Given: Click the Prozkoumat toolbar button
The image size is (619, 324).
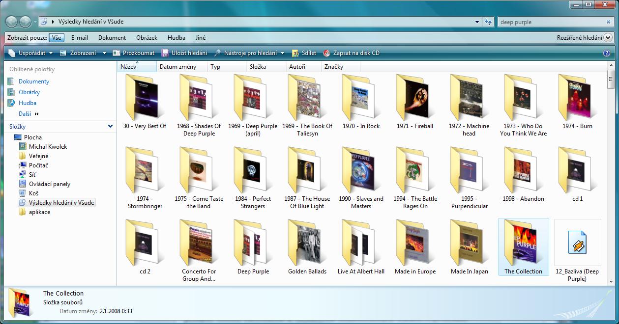Looking at the screenshot, I should tap(133, 53).
